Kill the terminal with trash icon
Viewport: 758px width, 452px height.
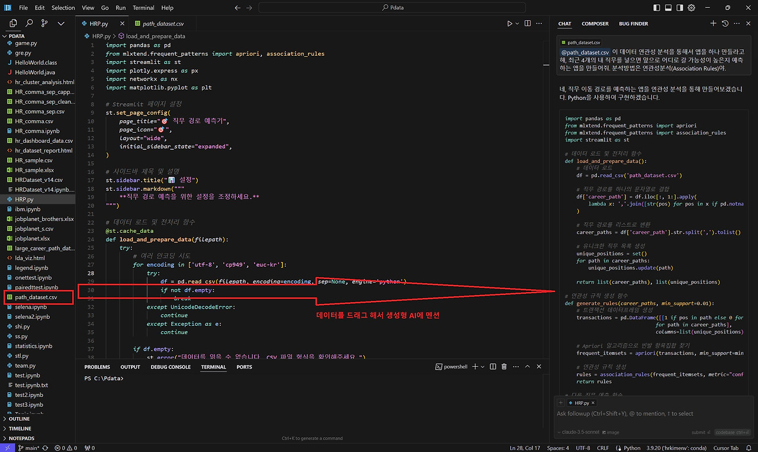click(504, 367)
